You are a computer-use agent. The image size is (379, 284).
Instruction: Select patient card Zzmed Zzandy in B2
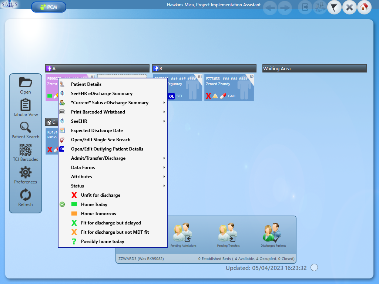229,88
